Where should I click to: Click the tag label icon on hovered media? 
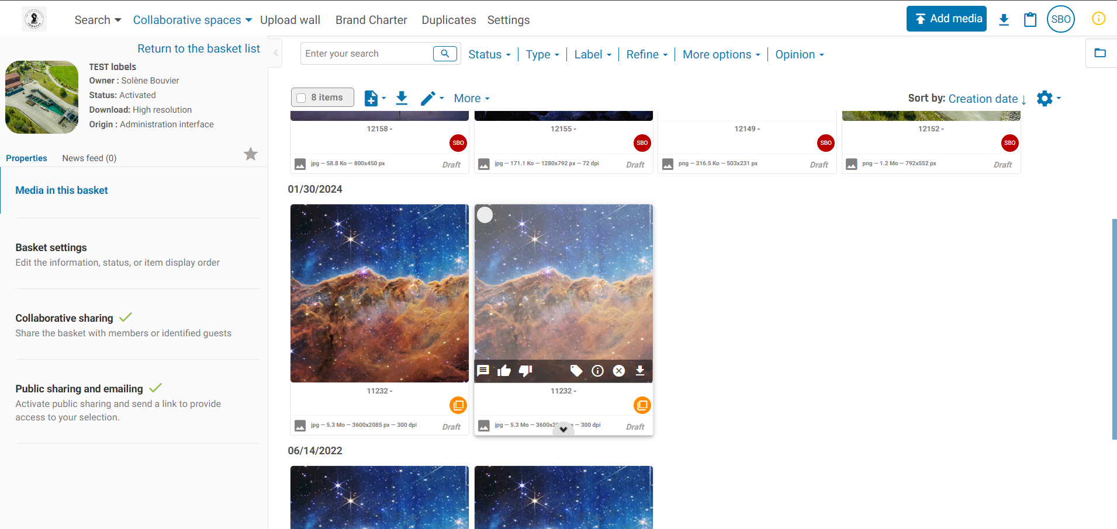coord(576,371)
